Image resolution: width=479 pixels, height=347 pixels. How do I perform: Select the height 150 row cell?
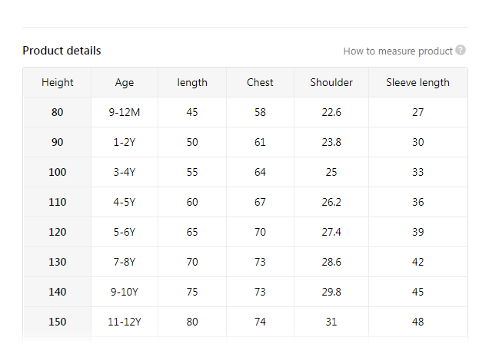(x=58, y=322)
